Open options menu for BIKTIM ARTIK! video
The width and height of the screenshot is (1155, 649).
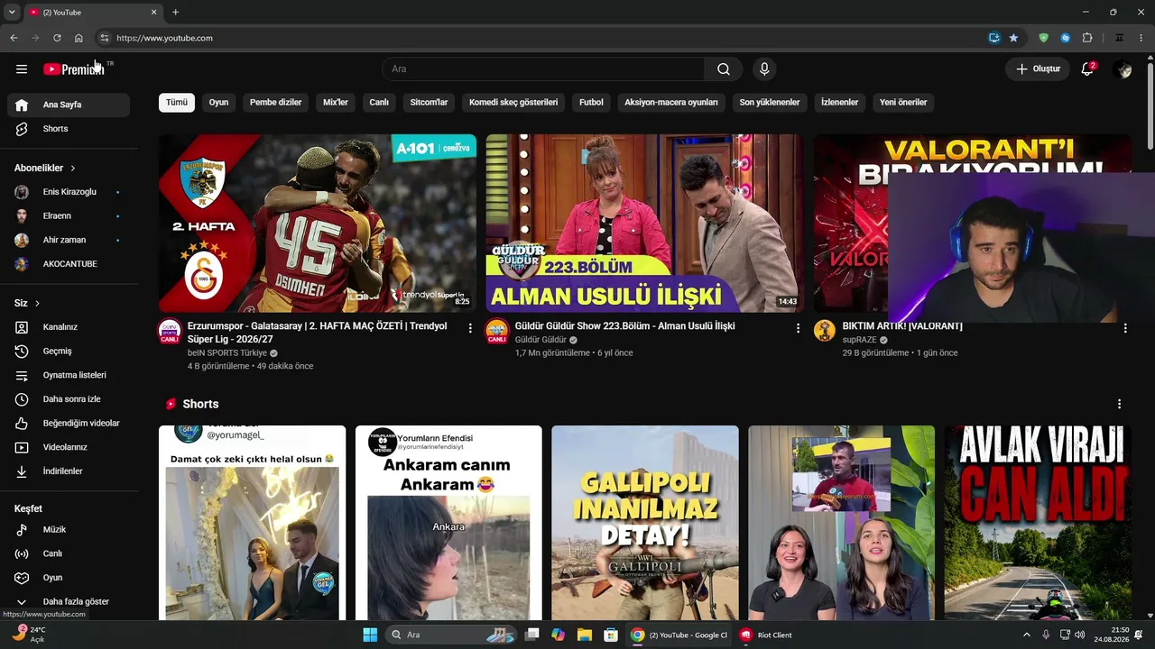1125,328
